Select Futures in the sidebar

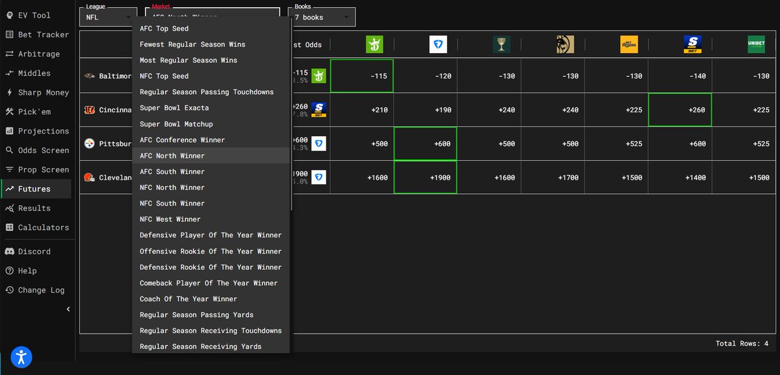click(x=37, y=189)
